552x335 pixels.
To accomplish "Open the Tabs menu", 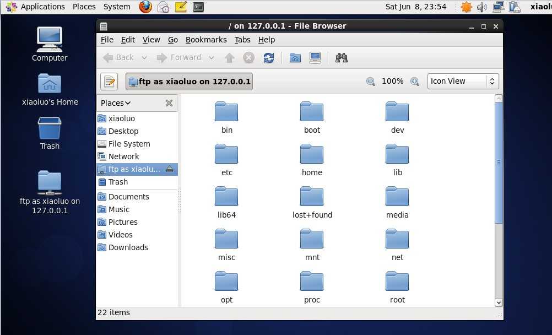I will 242,40.
